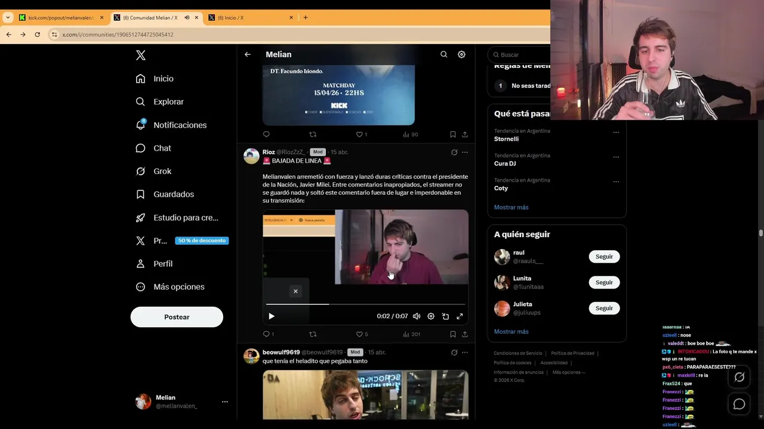Share the matchday post
764x429 pixels.
pos(465,135)
